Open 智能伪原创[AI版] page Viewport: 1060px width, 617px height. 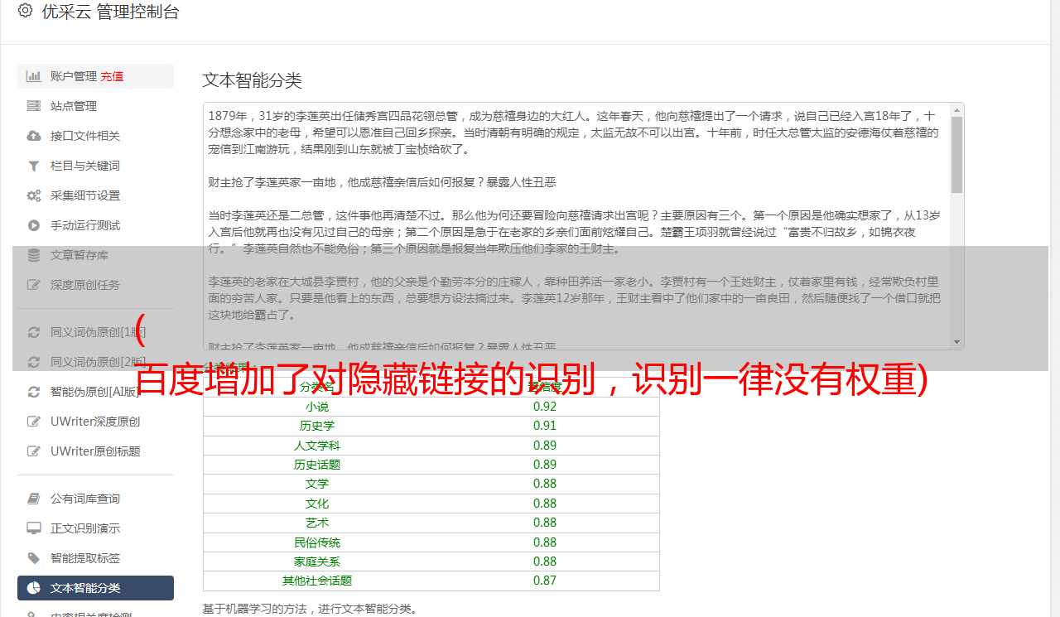[x=95, y=392]
